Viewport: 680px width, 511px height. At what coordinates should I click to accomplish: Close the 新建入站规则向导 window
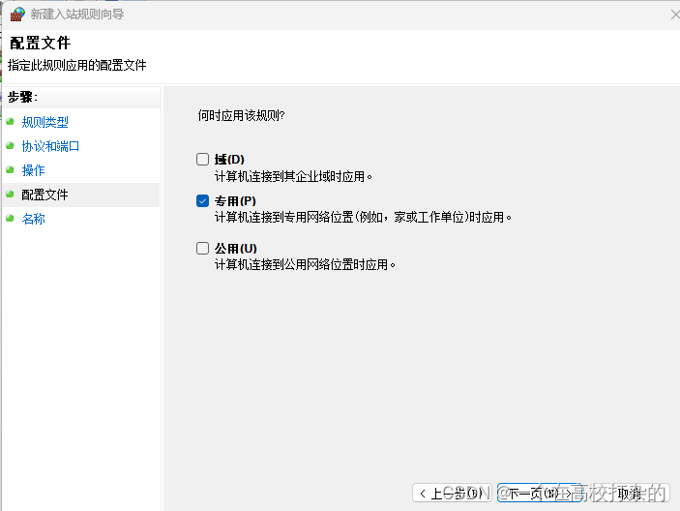point(674,15)
